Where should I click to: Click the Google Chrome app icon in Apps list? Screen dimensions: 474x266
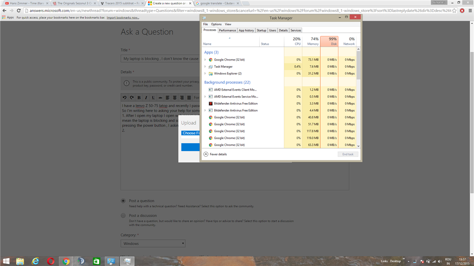pyautogui.click(x=211, y=60)
